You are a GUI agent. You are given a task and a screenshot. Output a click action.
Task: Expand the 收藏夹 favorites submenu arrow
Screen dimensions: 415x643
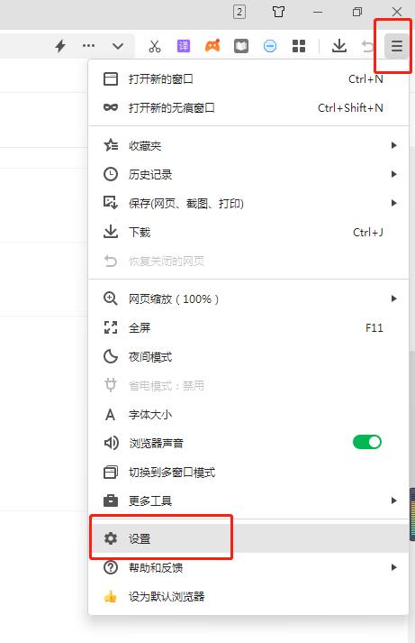(393, 145)
